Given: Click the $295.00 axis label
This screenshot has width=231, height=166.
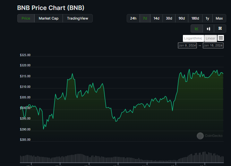Looking at the screenshot, I should pos(25,119).
